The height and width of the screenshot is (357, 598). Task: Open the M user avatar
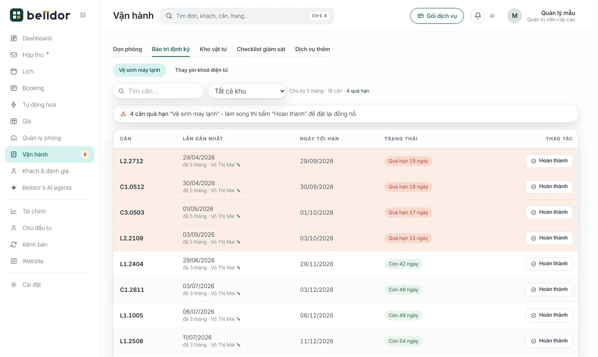pos(514,16)
